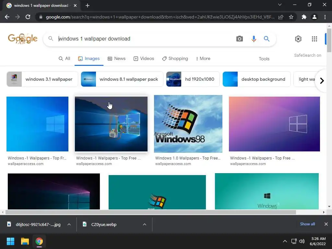This screenshot has height=249, width=332.
Task: Open the tab search chevron in title bar
Action: pyautogui.click(x=280, y=5)
